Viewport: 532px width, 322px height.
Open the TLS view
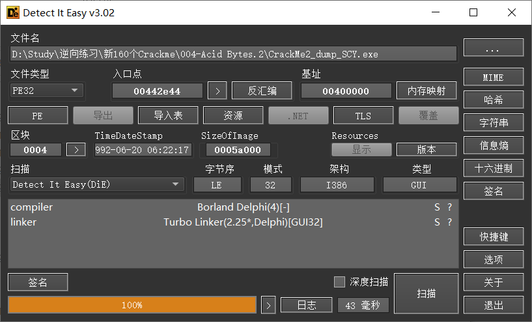(363, 115)
